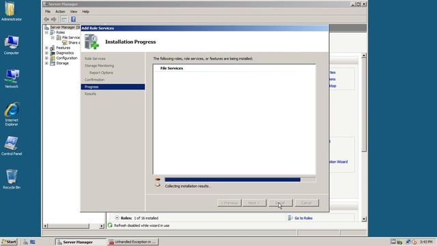Select Roles in the tree
This screenshot has height=246, width=437.
click(61, 32)
